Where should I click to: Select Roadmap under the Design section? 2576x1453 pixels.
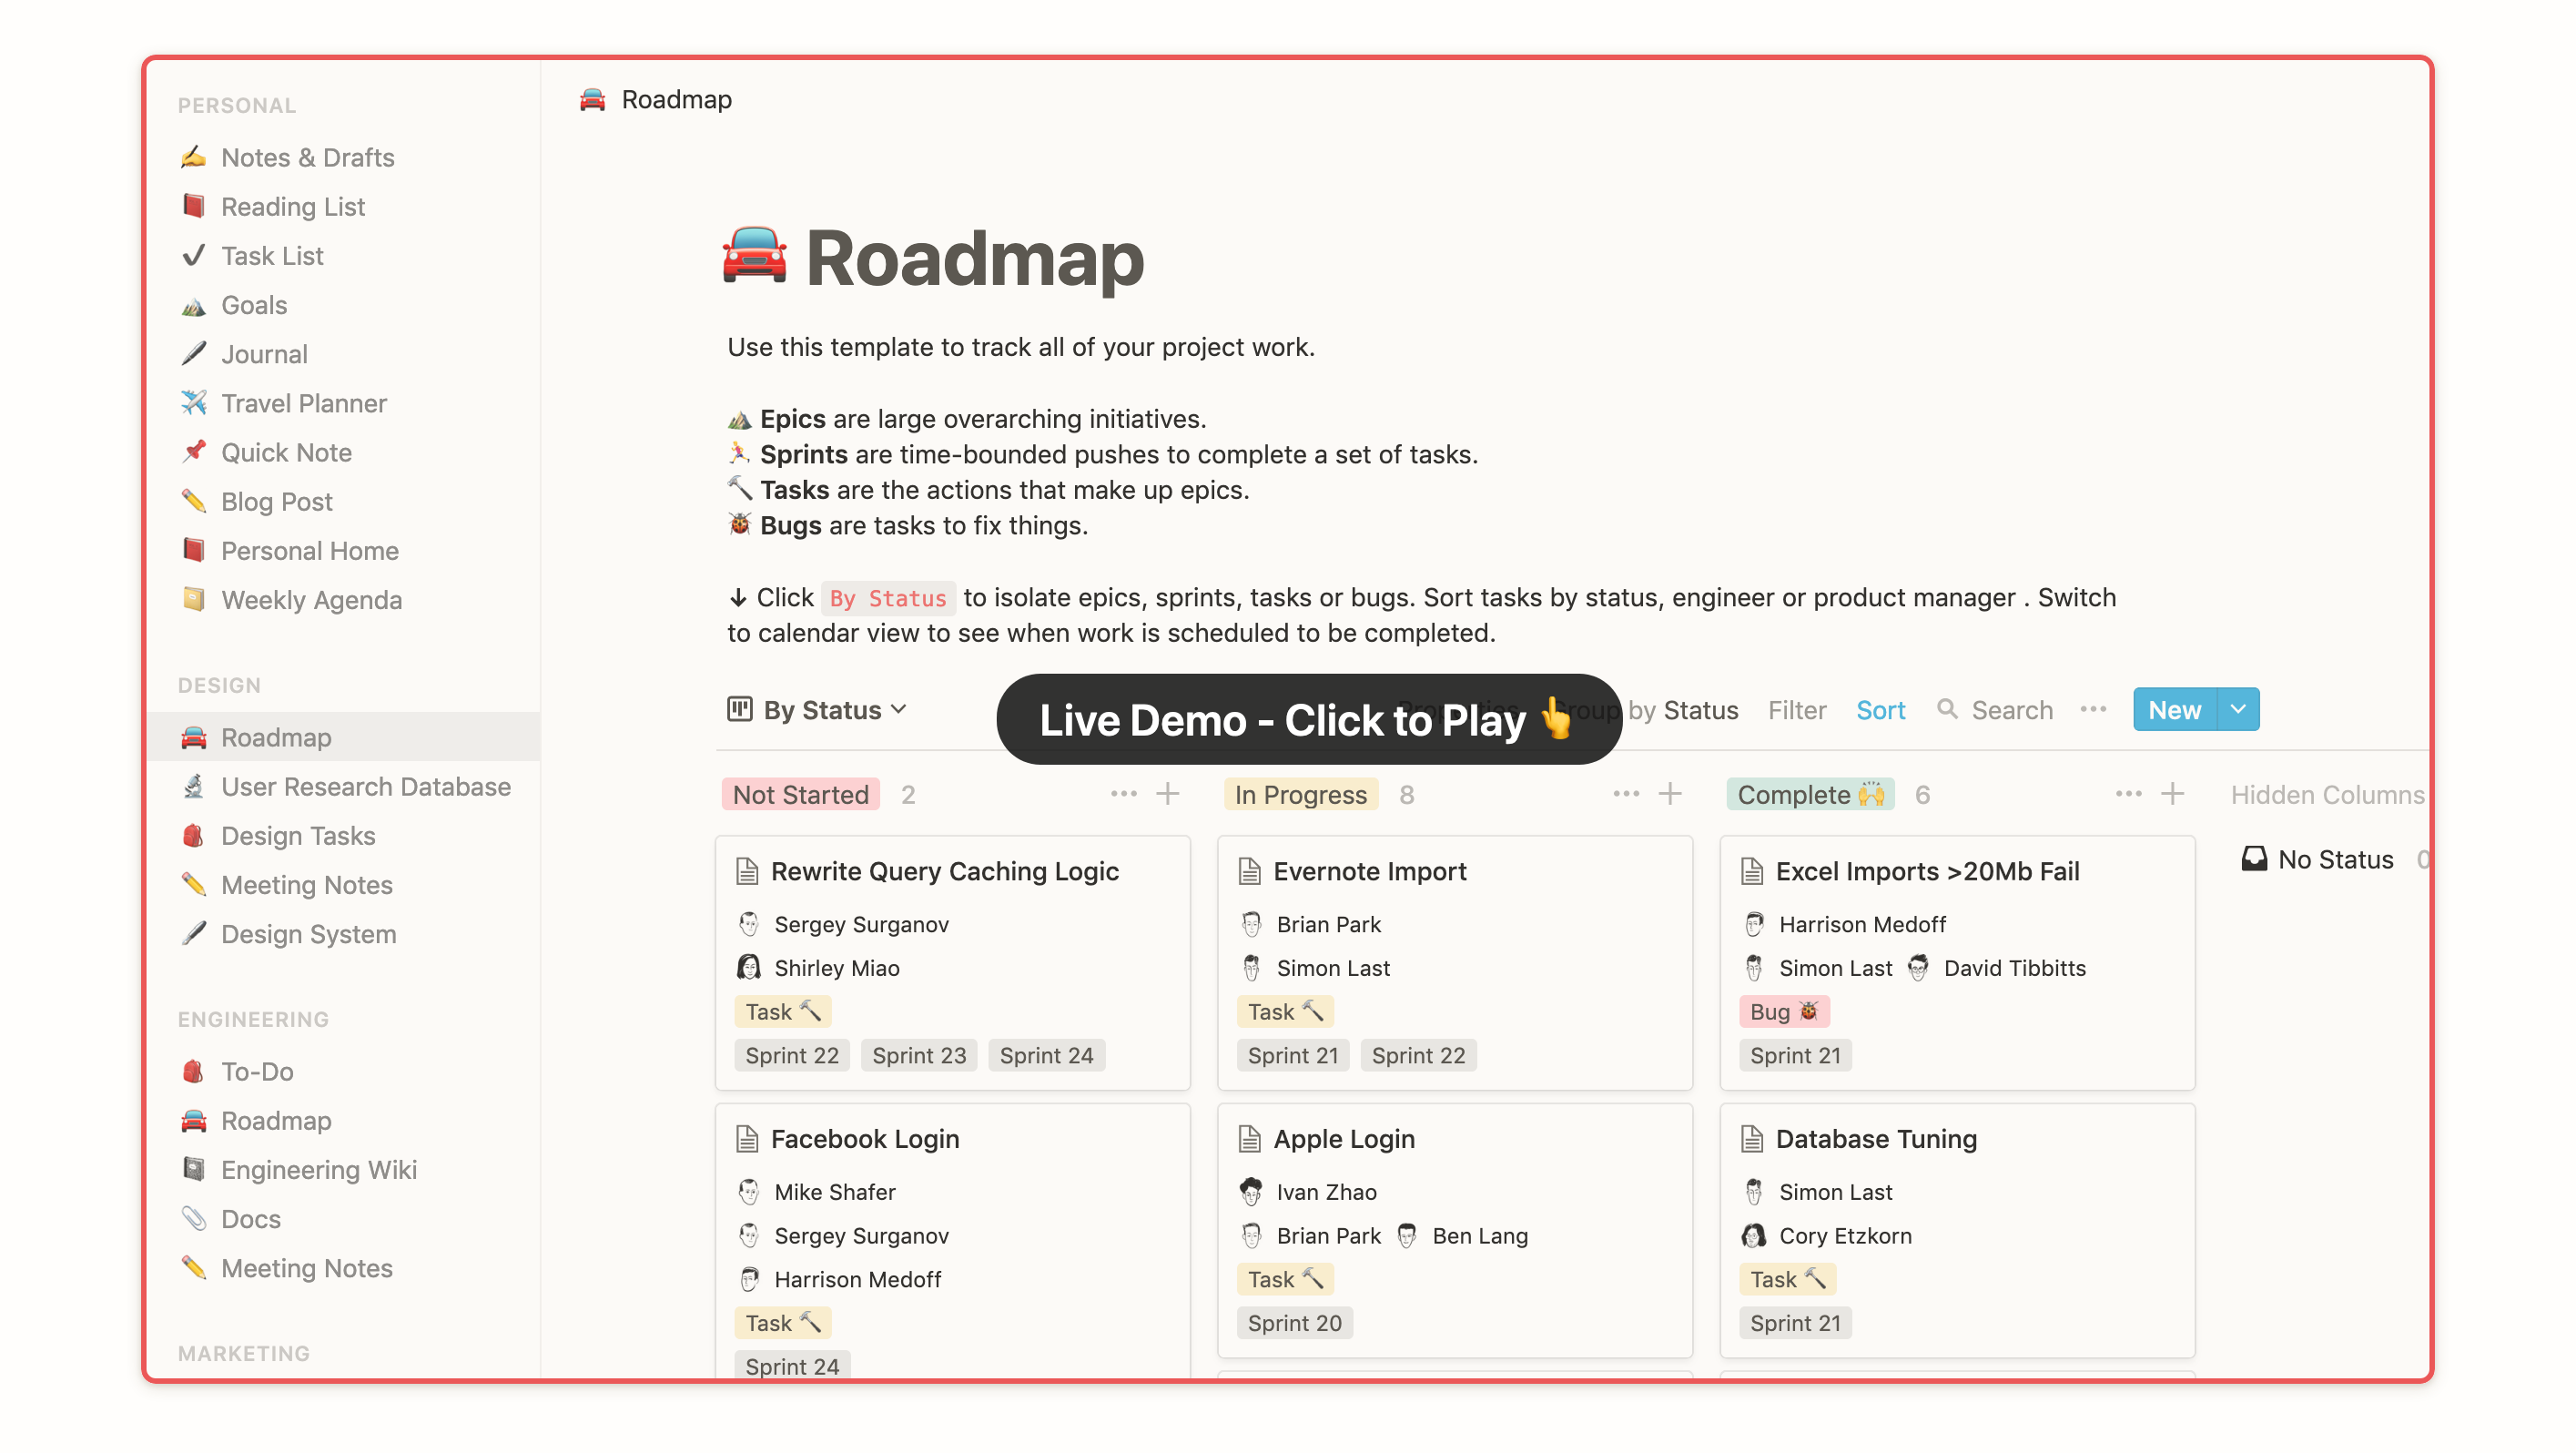(x=344, y=737)
